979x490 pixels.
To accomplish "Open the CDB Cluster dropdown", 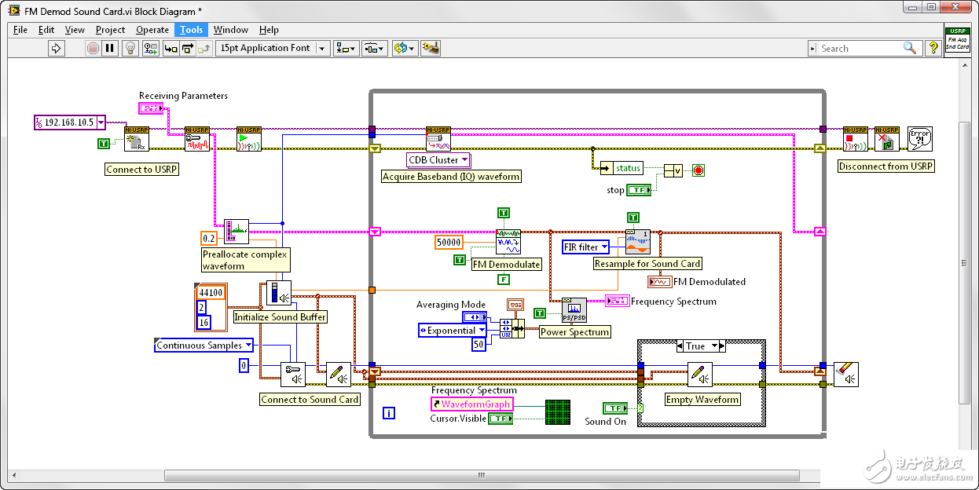I will click(438, 160).
